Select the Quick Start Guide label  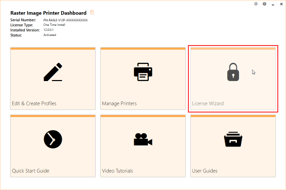point(30,171)
